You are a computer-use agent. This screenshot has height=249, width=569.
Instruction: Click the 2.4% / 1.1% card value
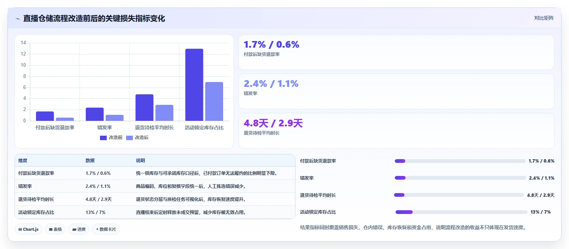click(x=271, y=83)
